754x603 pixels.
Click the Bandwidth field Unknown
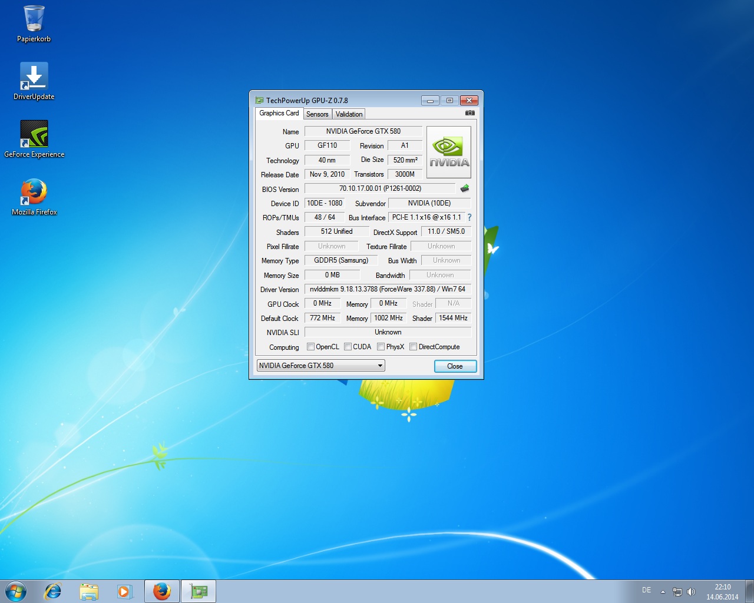pos(440,275)
